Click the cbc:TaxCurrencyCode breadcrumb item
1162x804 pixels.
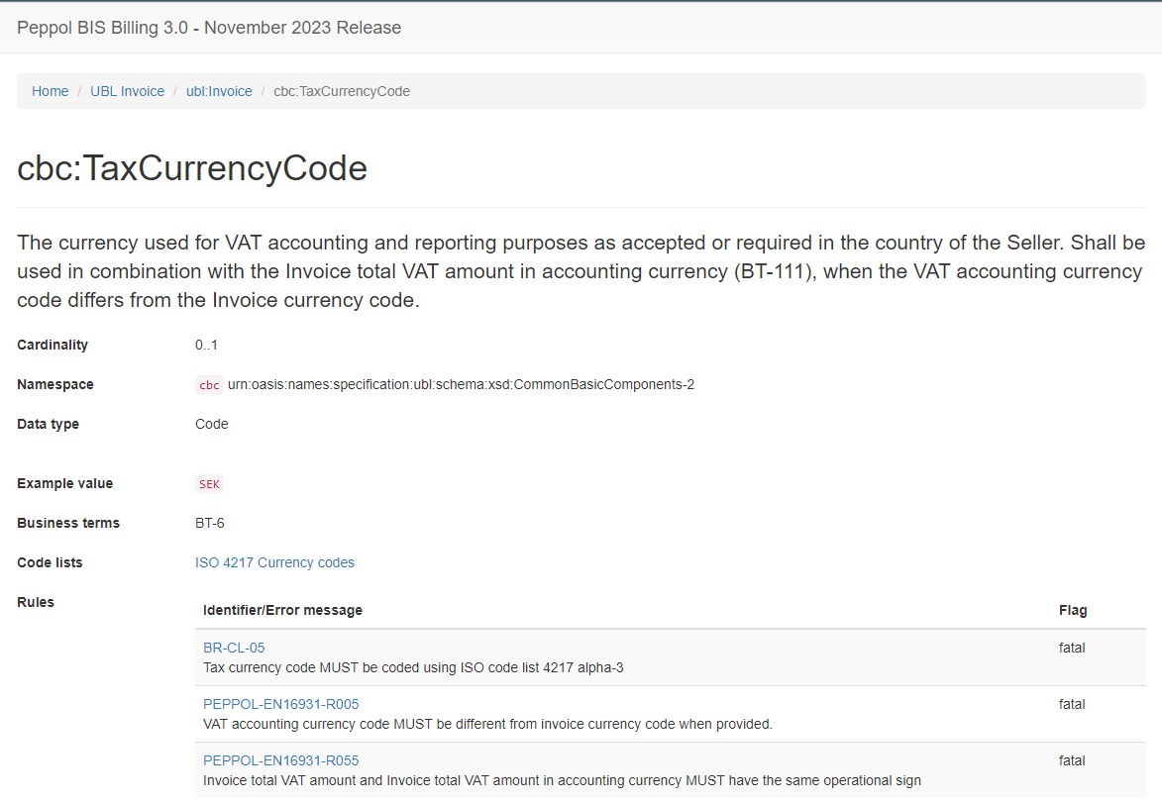[x=342, y=91]
